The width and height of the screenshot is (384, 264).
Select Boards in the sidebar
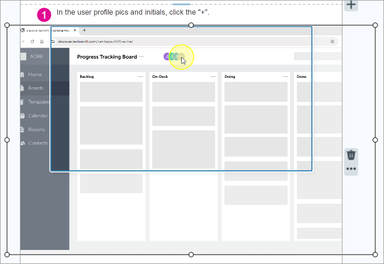[35, 88]
